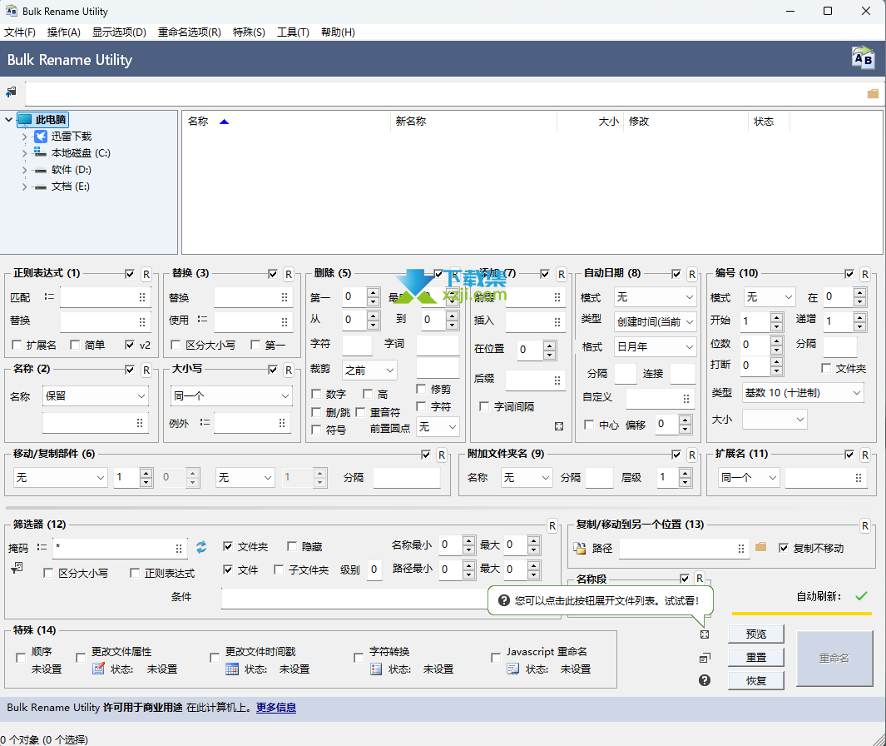The height and width of the screenshot is (746, 886).
Task: Click the AB logo icon in header
Action: tap(863, 57)
